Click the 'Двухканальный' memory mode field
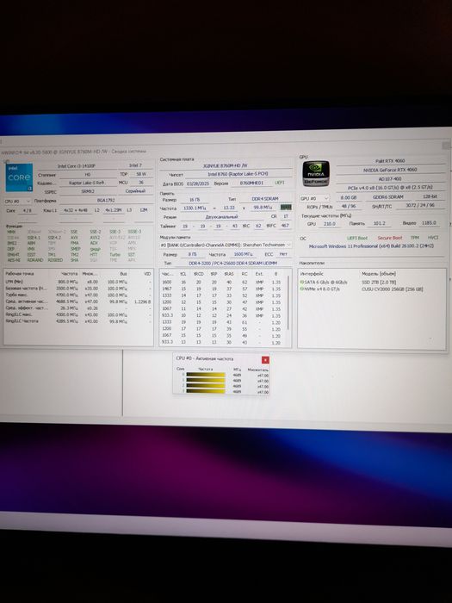Image resolution: width=452 pixels, height=603 pixels. [221, 216]
